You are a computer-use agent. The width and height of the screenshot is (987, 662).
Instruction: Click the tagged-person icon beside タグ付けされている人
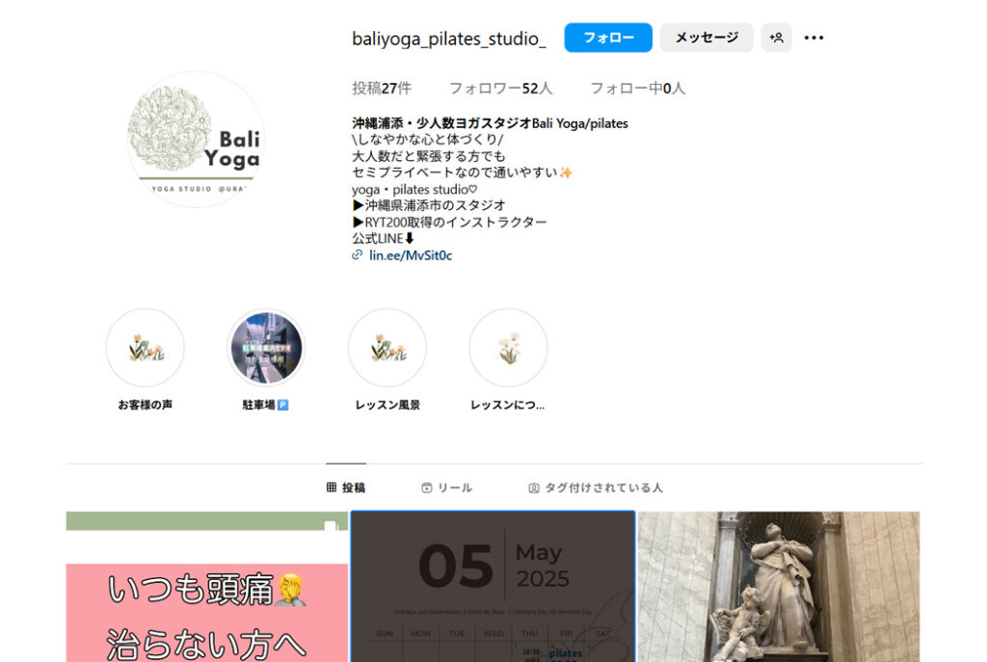534,488
